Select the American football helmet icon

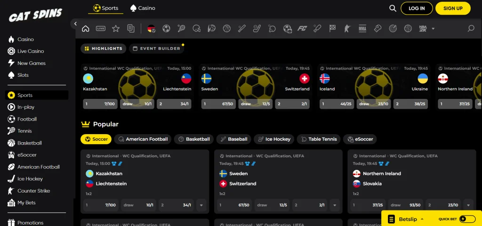(x=196, y=29)
